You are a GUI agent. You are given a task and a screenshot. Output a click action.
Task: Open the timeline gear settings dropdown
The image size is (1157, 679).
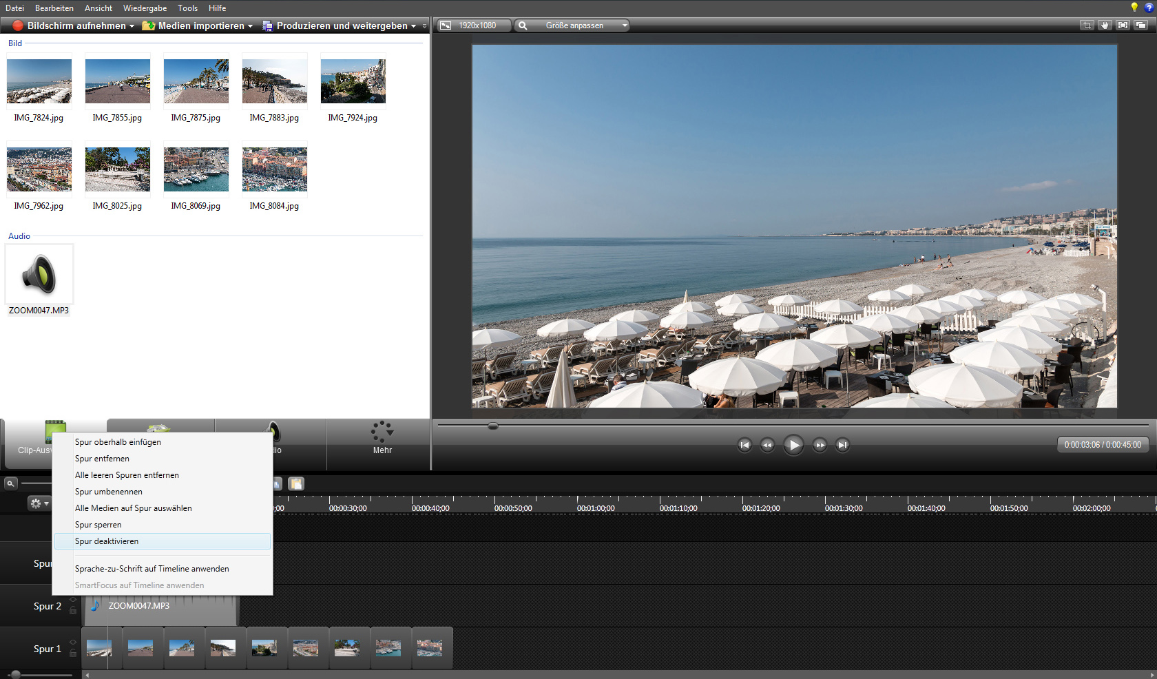tap(39, 503)
